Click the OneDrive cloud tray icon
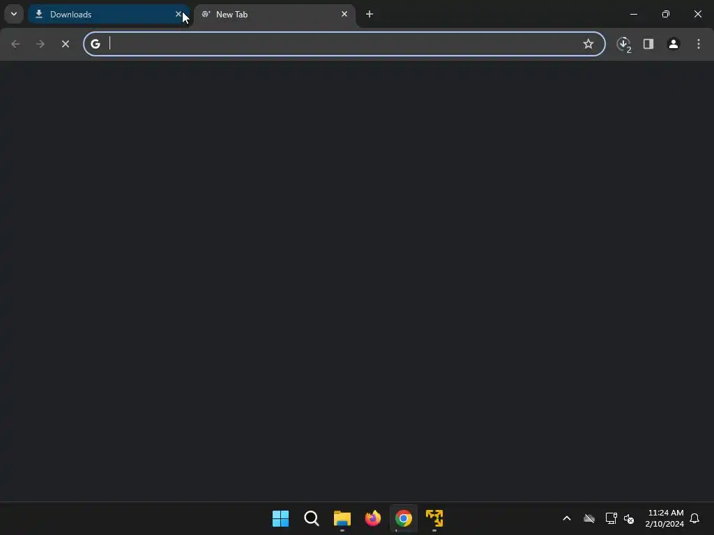Screen dimensions: 714x535 [589, 518]
